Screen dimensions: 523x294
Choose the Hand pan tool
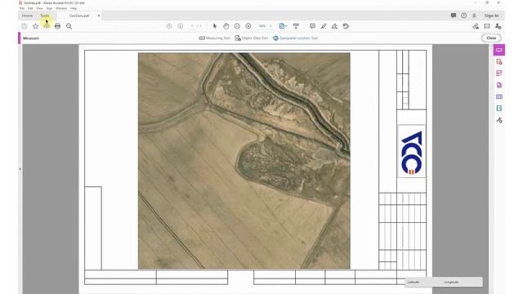click(226, 26)
